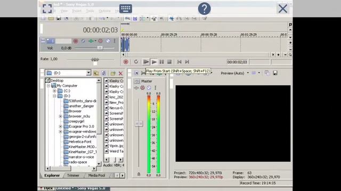Mute the audio track
Image resolution: width=341 pixels, height=191 pixels.
click(x=108, y=41)
